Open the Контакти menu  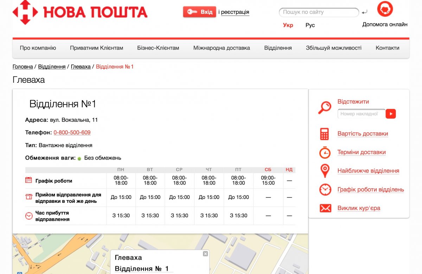point(388,48)
